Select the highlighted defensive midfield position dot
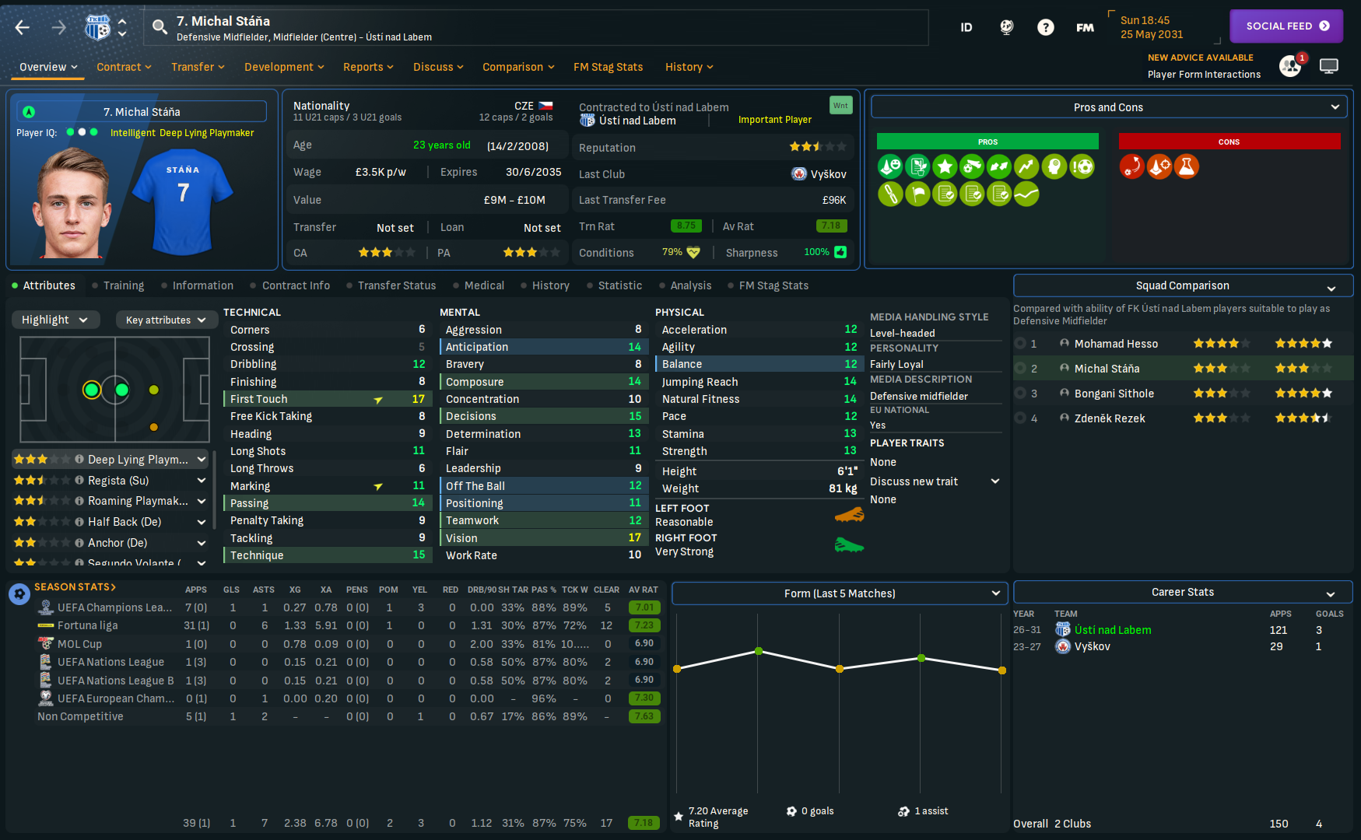The height and width of the screenshot is (840, 1361). click(92, 390)
